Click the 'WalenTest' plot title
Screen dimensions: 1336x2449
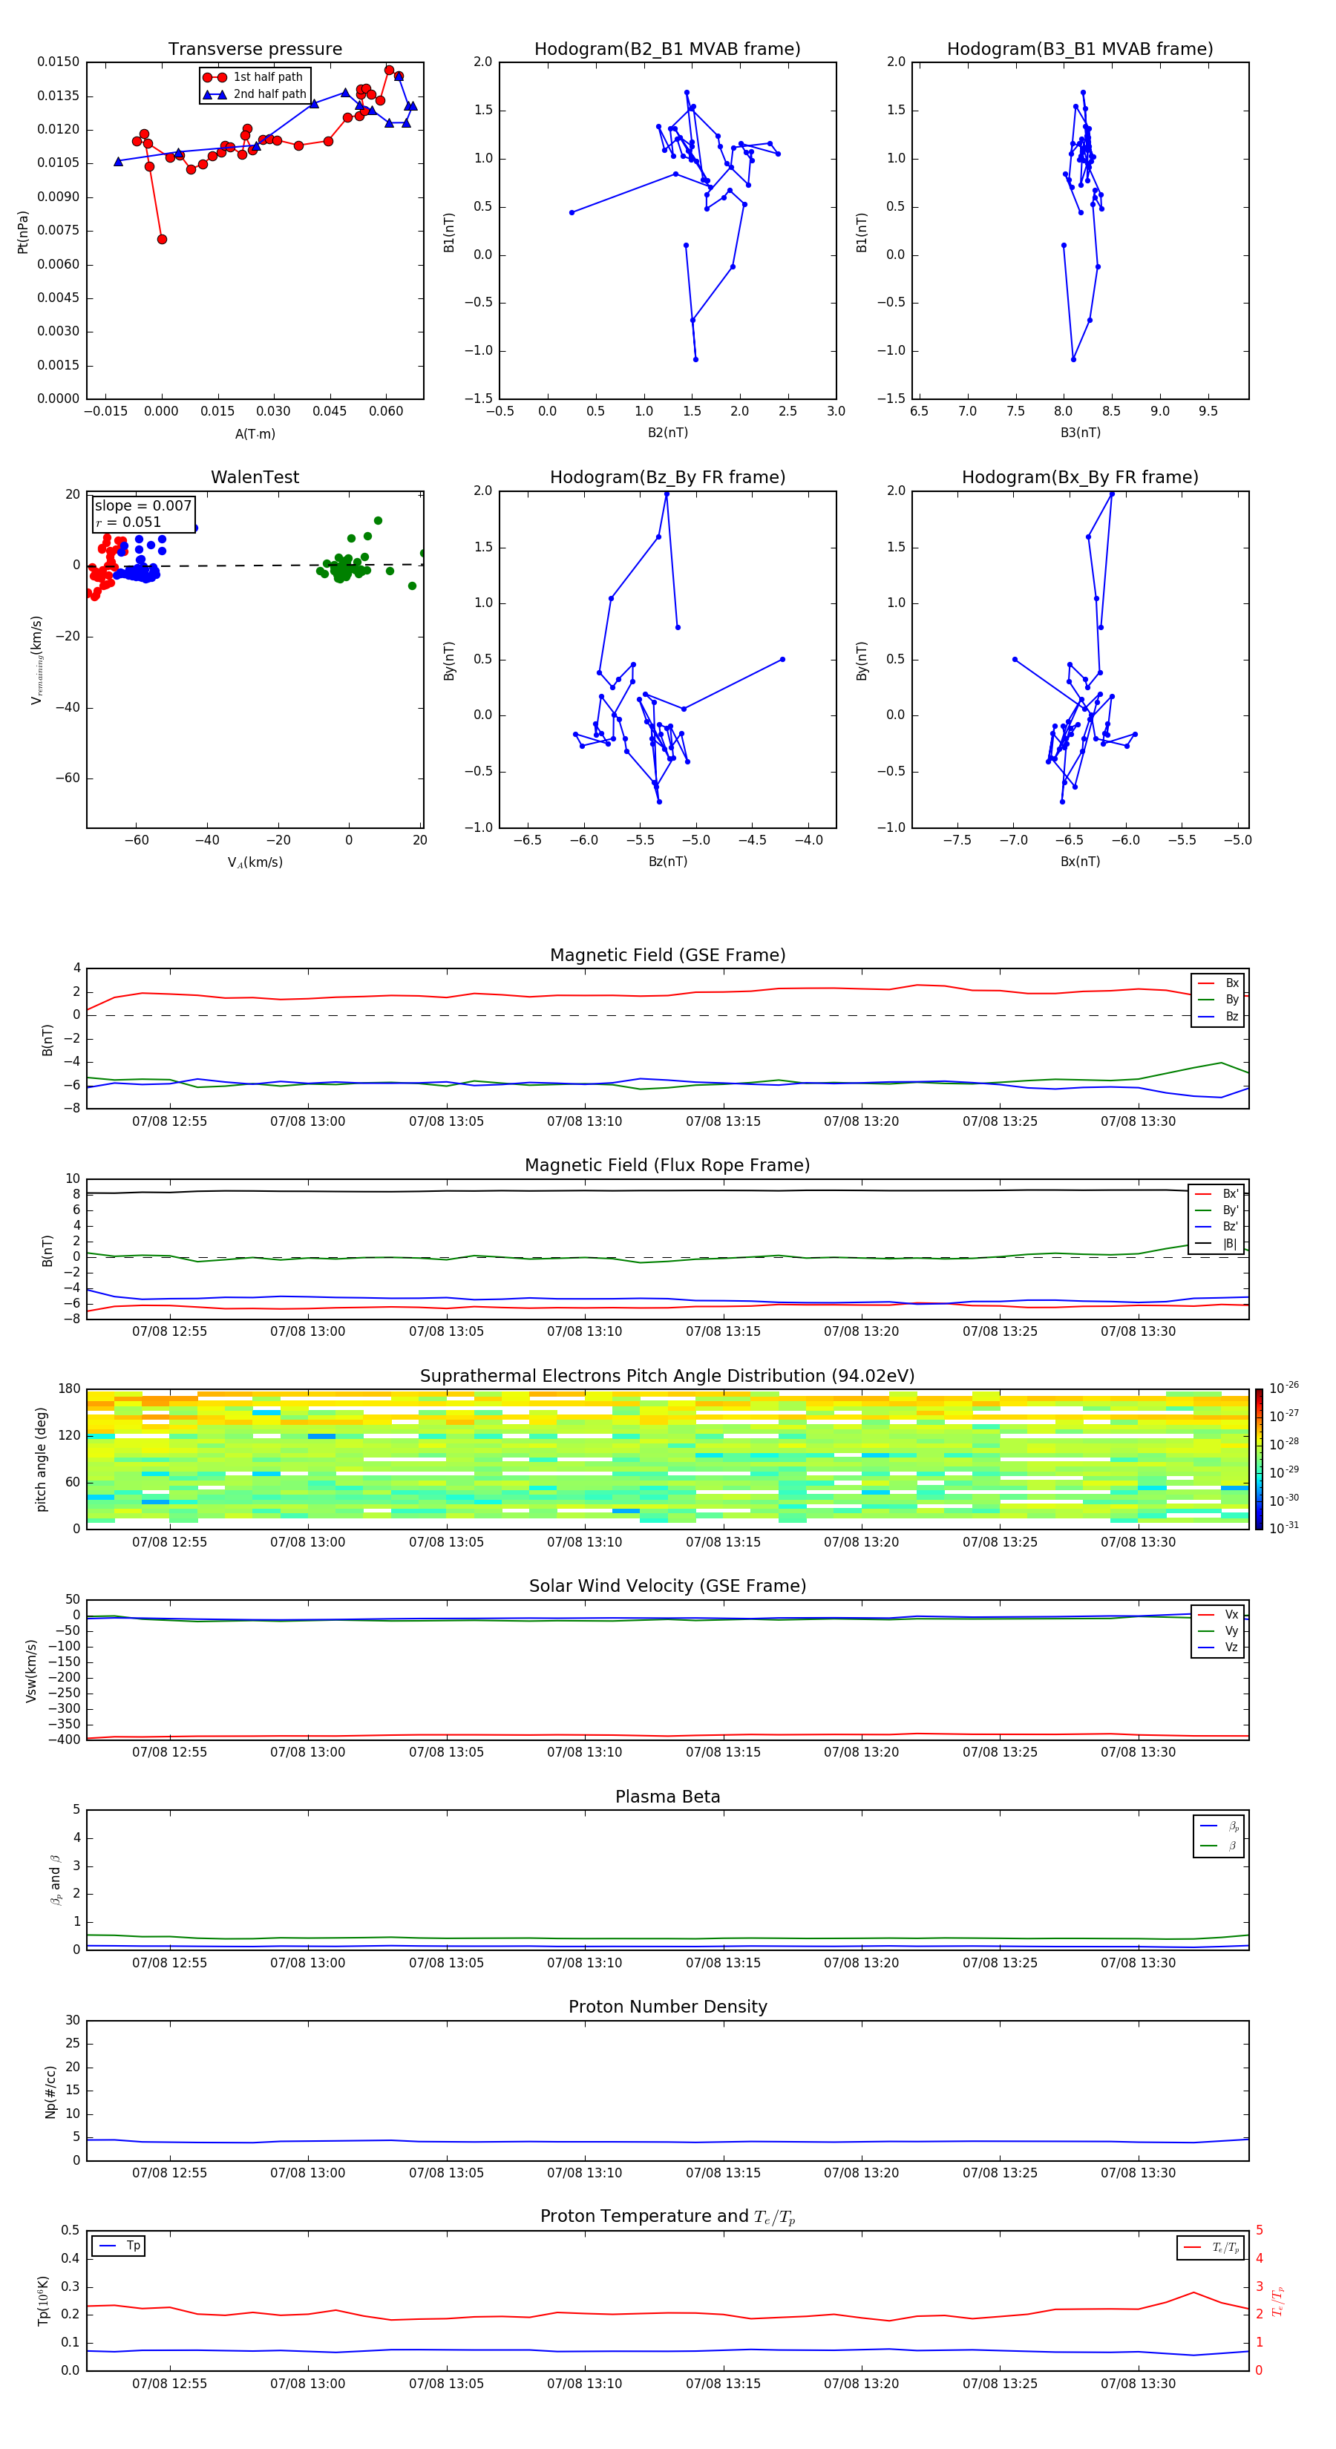point(255,477)
